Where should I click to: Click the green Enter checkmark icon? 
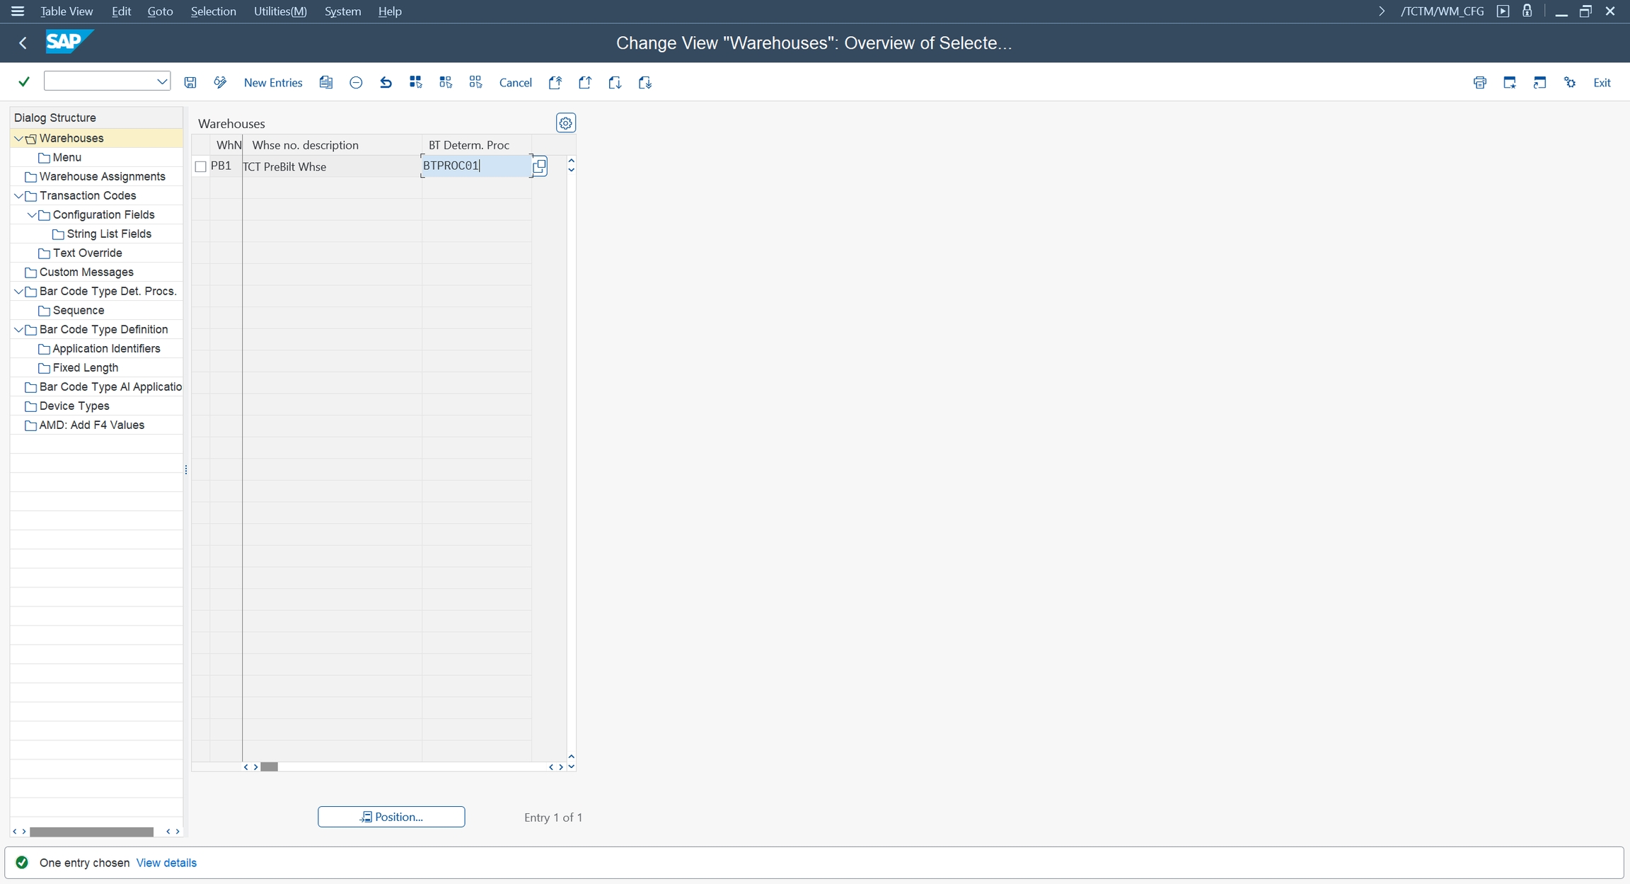[24, 82]
